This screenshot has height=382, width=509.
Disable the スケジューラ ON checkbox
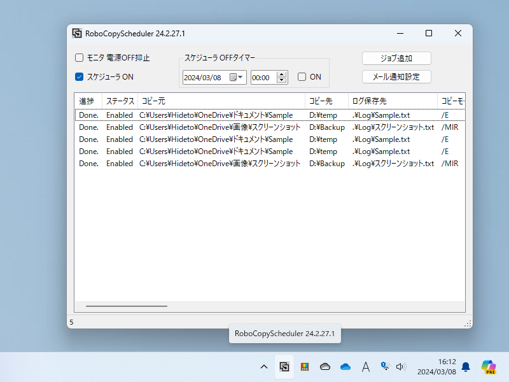79,76
